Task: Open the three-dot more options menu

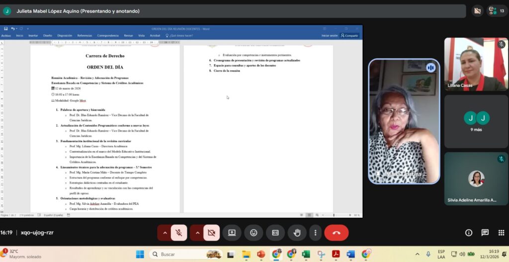Action: click(x=315, y=233)
